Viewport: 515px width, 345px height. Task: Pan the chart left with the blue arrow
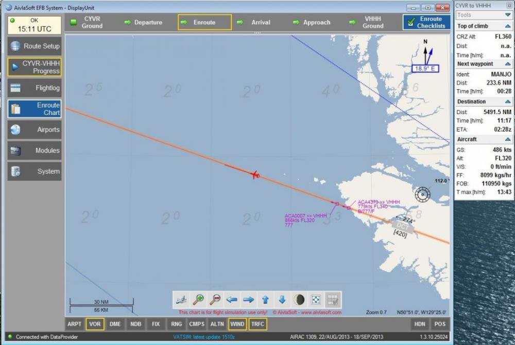click(232, 300)
